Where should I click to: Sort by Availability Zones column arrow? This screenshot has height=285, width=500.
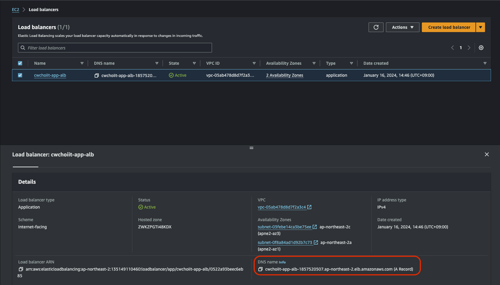point(314,63)
